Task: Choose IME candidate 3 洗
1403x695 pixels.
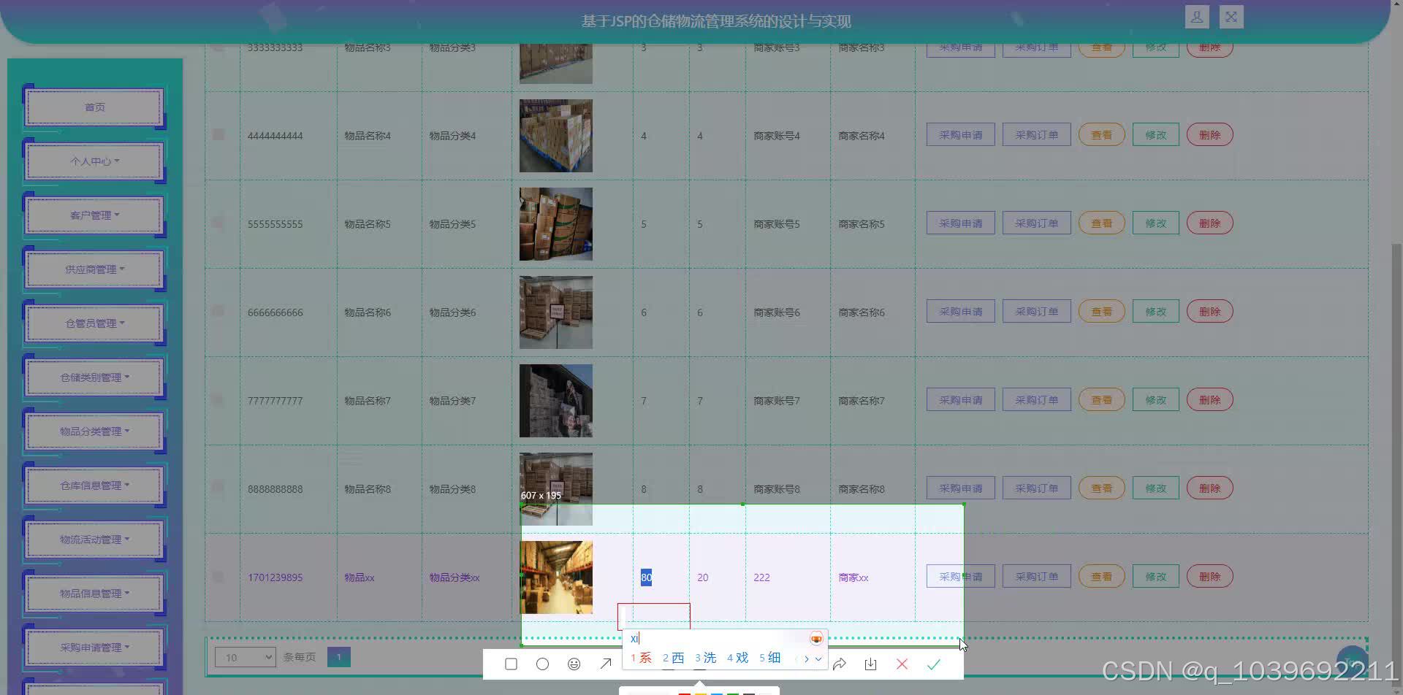Action: tap(705, 658)
